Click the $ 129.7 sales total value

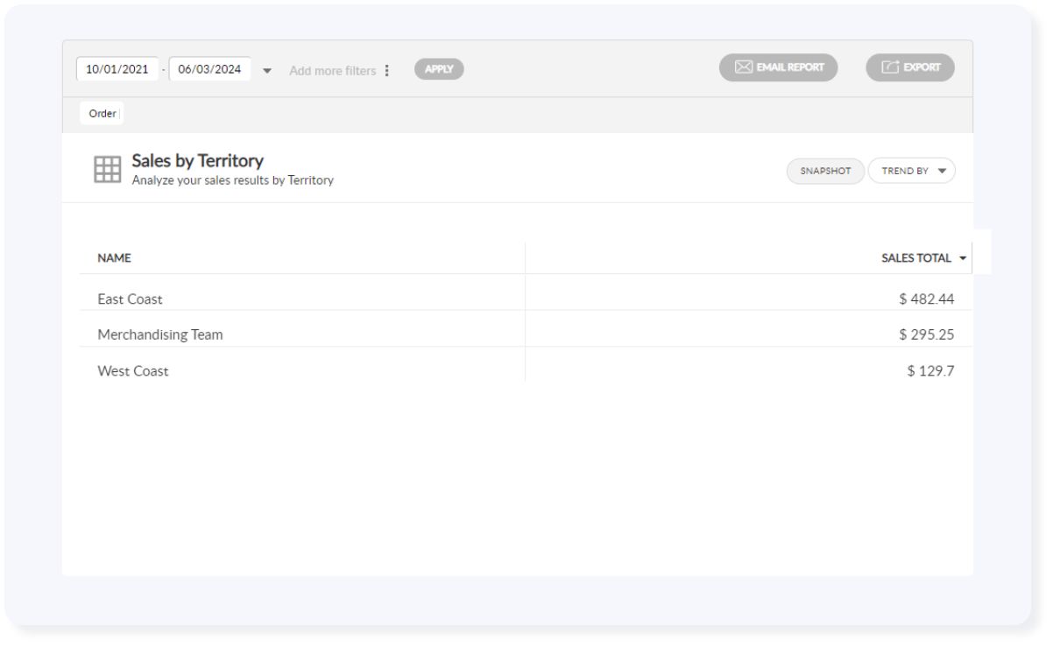pyautogui.click(x=930, y=371)
